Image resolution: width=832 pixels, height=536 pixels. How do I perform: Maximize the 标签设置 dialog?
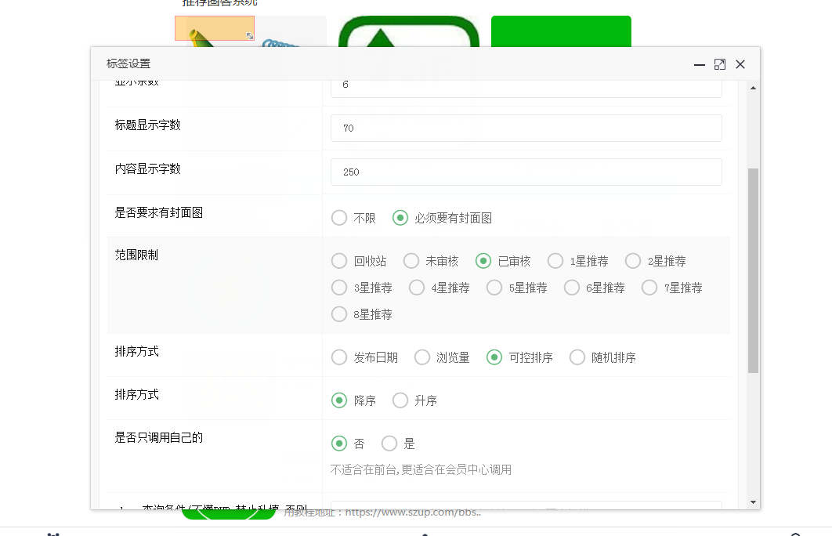pyautogui.click(x=720, y=65)
